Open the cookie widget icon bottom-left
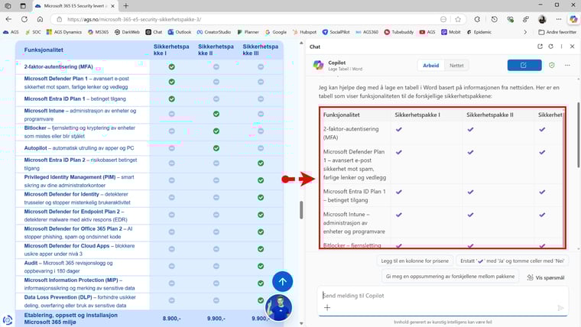 tap(8, 319)
